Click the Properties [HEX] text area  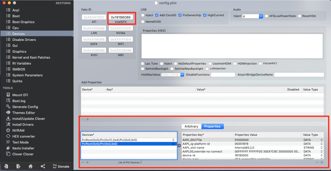[232, 46]
